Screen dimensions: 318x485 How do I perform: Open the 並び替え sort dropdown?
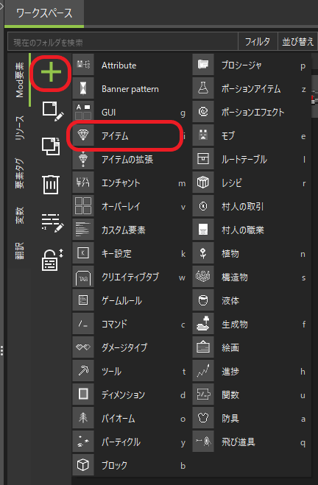(x=297, y=41)
